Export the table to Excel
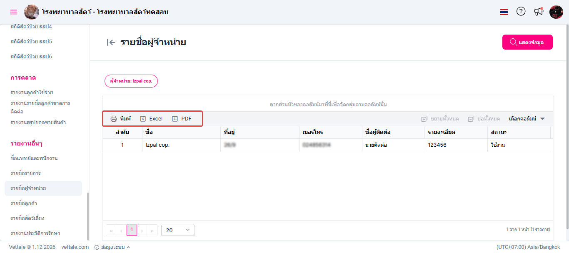The height and width of the screenshot is (253, 569). (151, 119)
